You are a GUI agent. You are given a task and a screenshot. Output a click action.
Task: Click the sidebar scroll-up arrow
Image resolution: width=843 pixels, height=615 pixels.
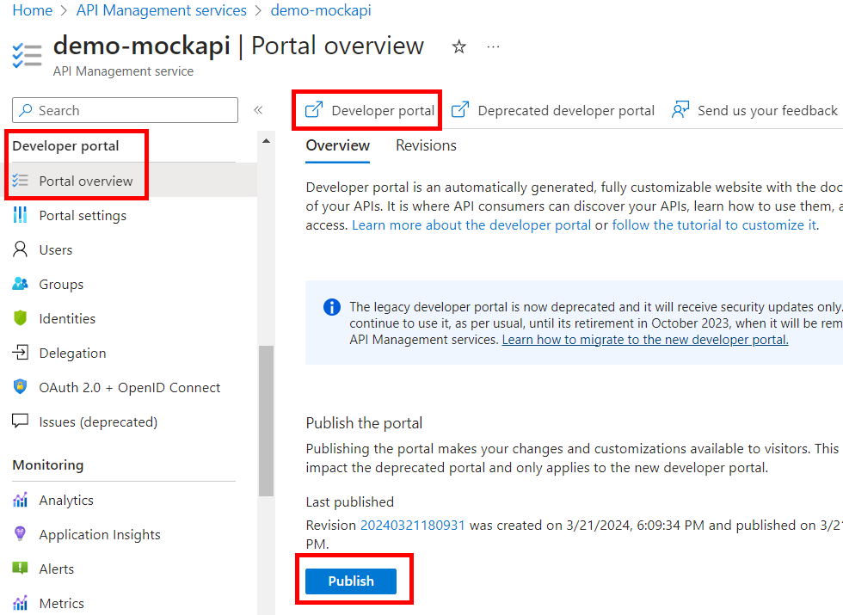pyautogui.click(x=266, y=141)
